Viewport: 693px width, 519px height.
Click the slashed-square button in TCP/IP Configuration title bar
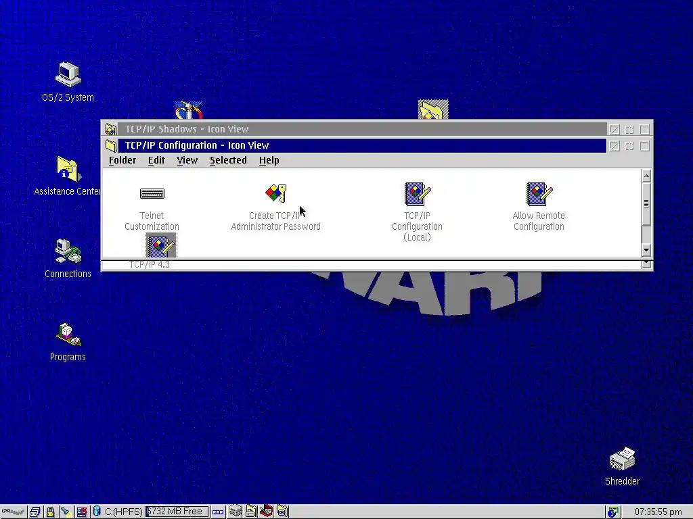tap(614, 146)
